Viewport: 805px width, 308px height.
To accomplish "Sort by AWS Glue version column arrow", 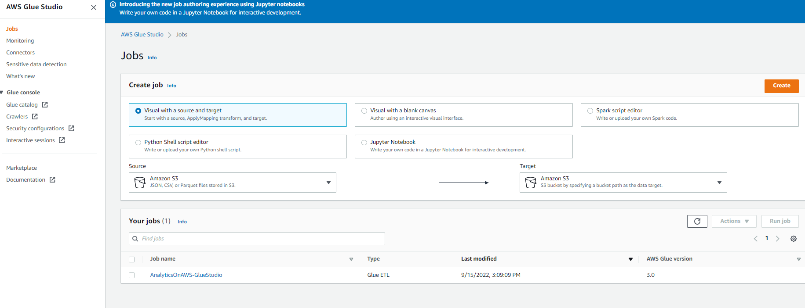I will click(799, 259).
